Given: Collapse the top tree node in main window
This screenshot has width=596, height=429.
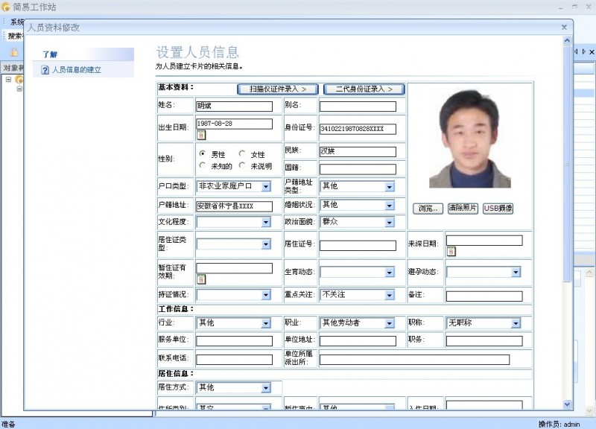Looking at the screenshot, I should tap(8, 80).
